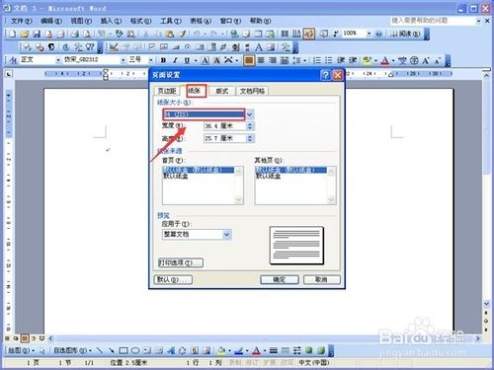Open the font name dropdown arrow
This screenshot has width=494, height=370.
coord(123,60)
